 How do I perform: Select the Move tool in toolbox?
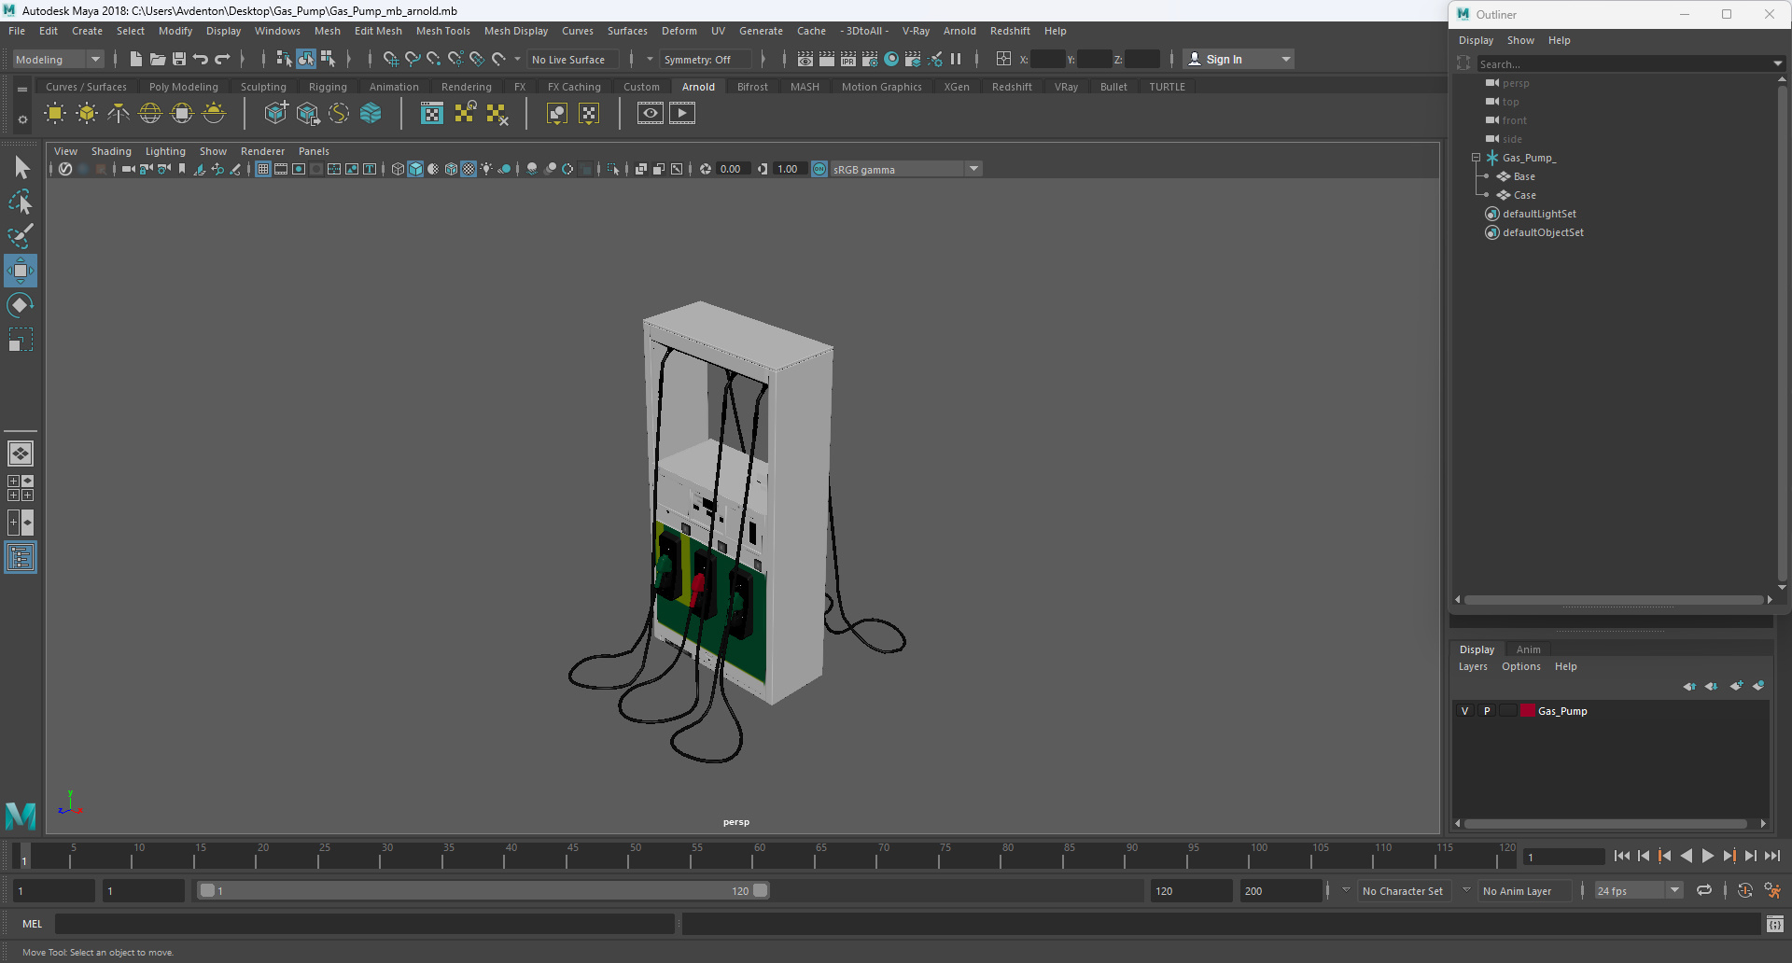click(21, 271)
